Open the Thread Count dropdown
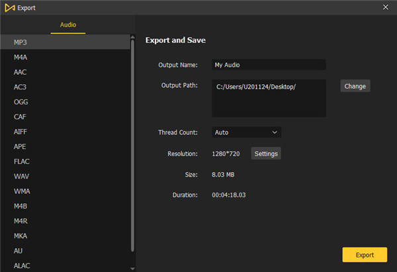This screenshot has width=397, height=272. click(x=246, y=132)
